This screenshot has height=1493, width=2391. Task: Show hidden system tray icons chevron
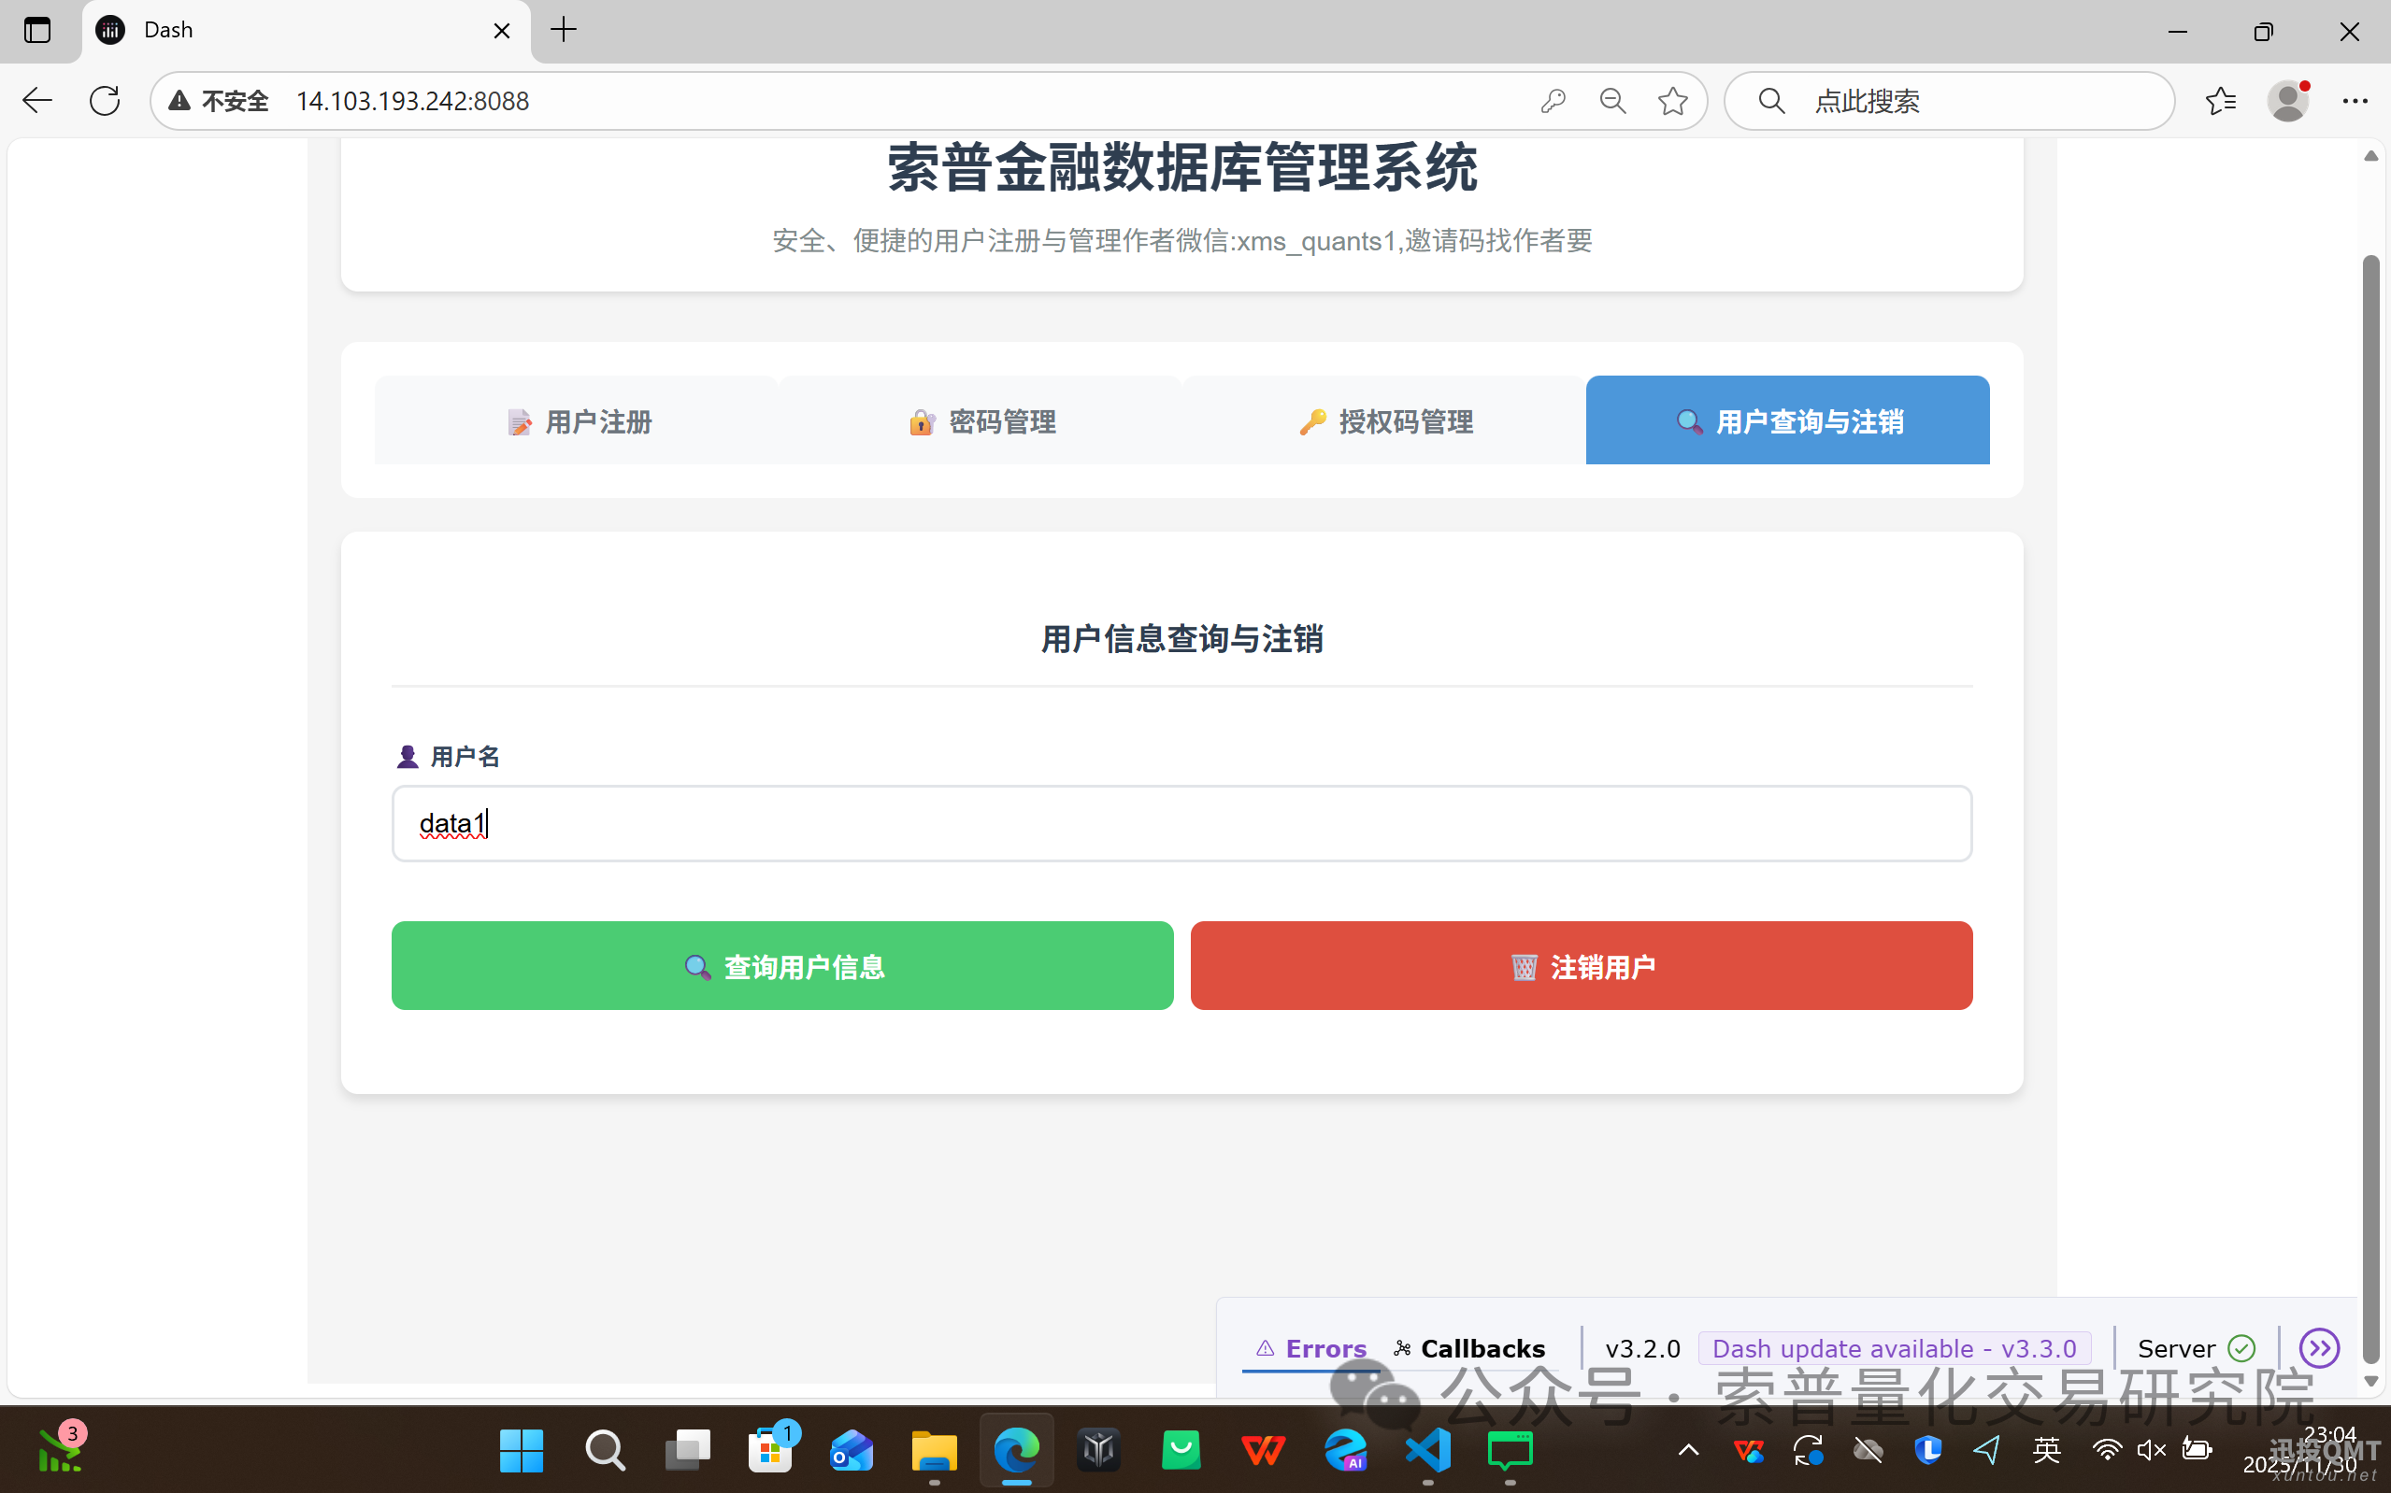(x=1689, y=1449)
